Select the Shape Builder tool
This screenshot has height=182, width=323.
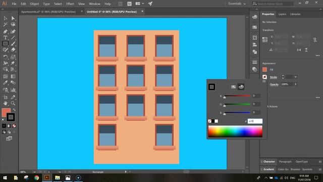(6, 69)
